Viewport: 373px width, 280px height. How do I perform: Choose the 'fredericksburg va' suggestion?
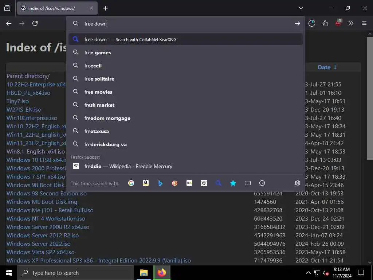tap(185, 144)
